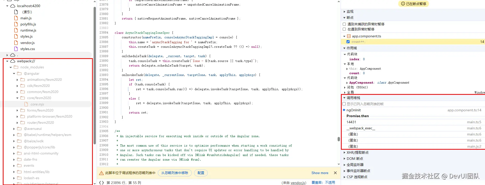Image resolution: width=485 pixels, height=185 pixels.
Task: Click the app.component.ts file icon in breakpoints
Action: tap(349, 36)
